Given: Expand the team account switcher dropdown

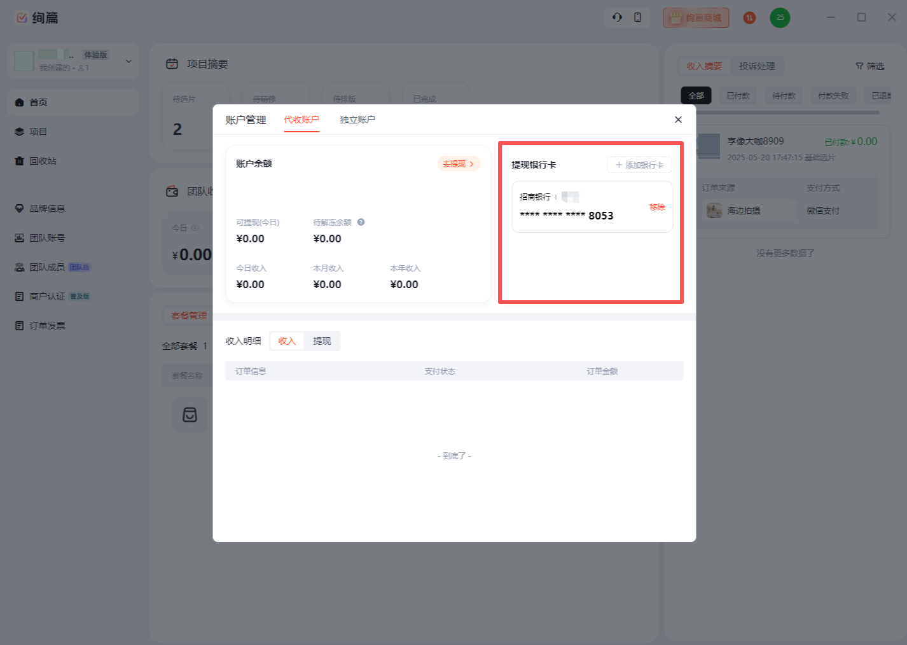Looking at the screenshot, I should pyautogui.click(x=128, y=61).
